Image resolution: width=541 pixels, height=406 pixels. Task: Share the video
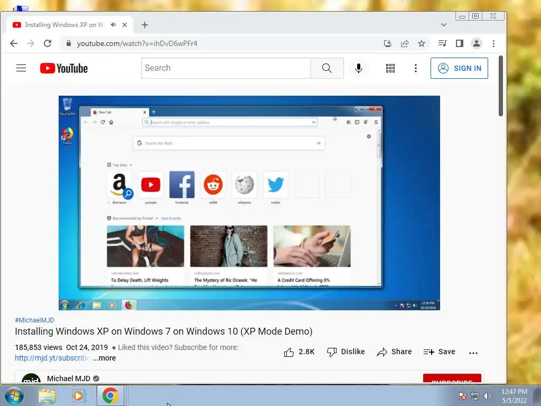[394, 352]
